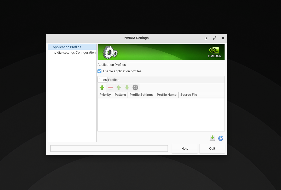281x190 pixels.
Task: Maximize the NVIDIA Settings window
Action: [x=215, y=38]
